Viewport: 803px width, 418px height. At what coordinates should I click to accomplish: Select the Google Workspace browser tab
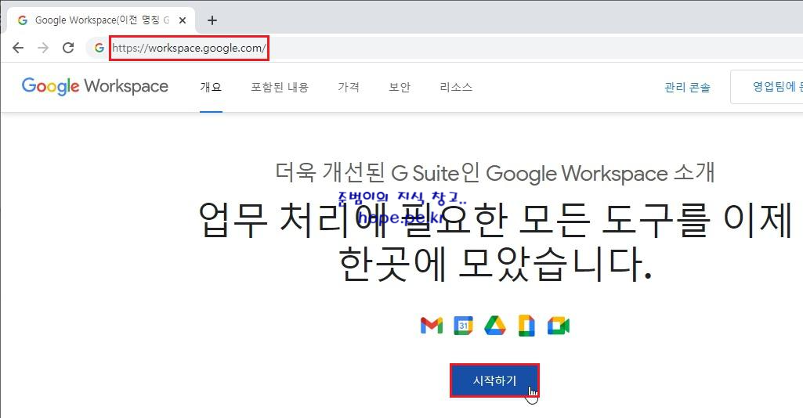[101, 20]
